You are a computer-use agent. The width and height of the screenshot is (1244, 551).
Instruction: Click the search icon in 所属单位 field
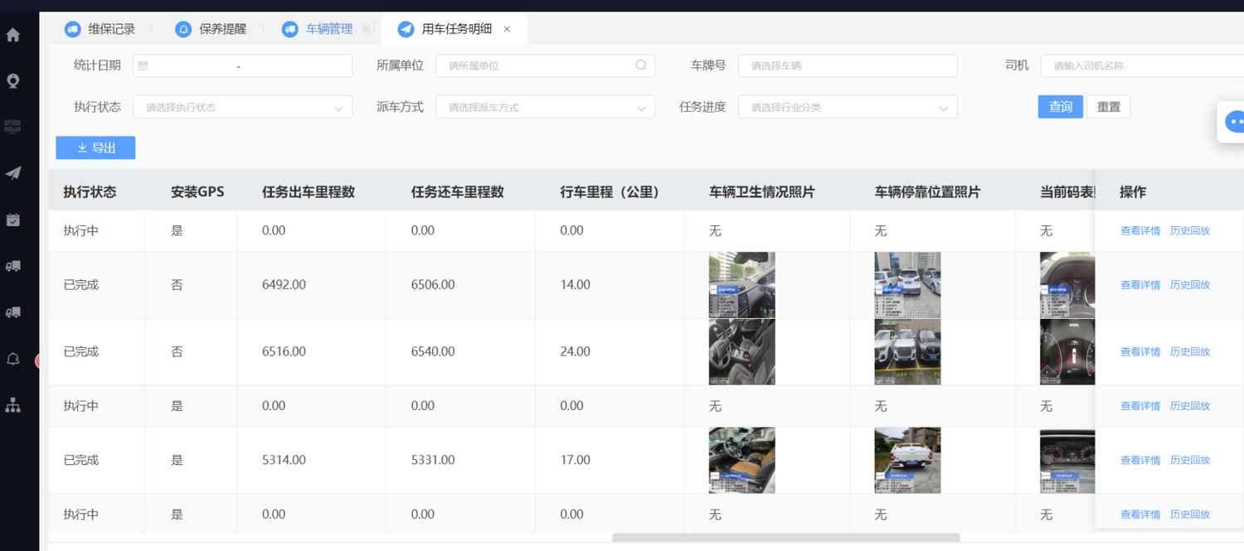(641, 65)
